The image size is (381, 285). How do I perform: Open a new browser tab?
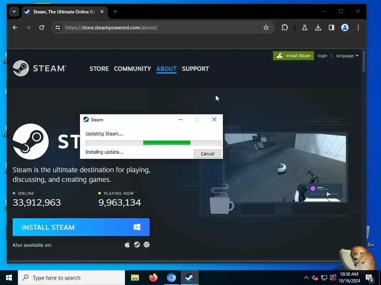pyautogui.click(x=115, y=12)
